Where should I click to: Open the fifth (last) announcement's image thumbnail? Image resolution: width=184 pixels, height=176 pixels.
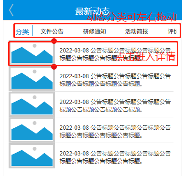[32, 156]
